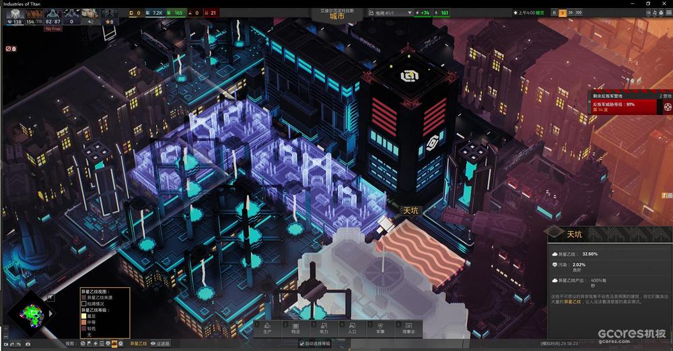
Task: Open the 军事 military build tab
Action: coord(380,328)
